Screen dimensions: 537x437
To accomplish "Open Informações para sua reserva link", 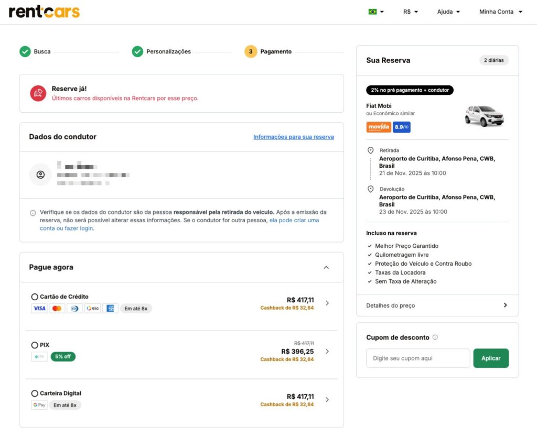I will [x=294, y=137].
